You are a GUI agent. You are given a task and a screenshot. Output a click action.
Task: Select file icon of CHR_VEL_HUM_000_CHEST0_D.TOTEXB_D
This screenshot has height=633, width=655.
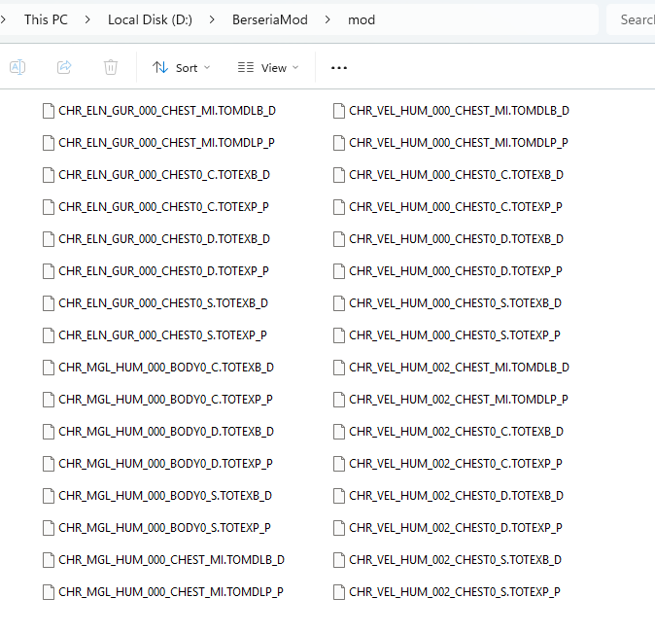click(339, 239)
